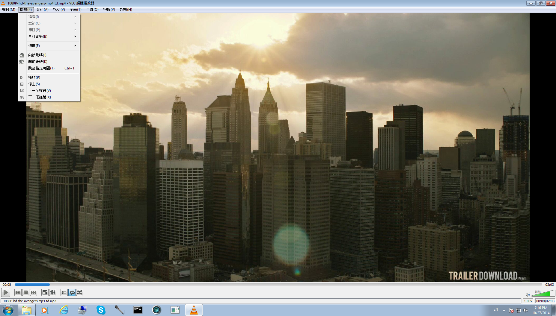Click the previous media button in toolbar
This screenshot has height=316, width=556.
pos(18,292)
